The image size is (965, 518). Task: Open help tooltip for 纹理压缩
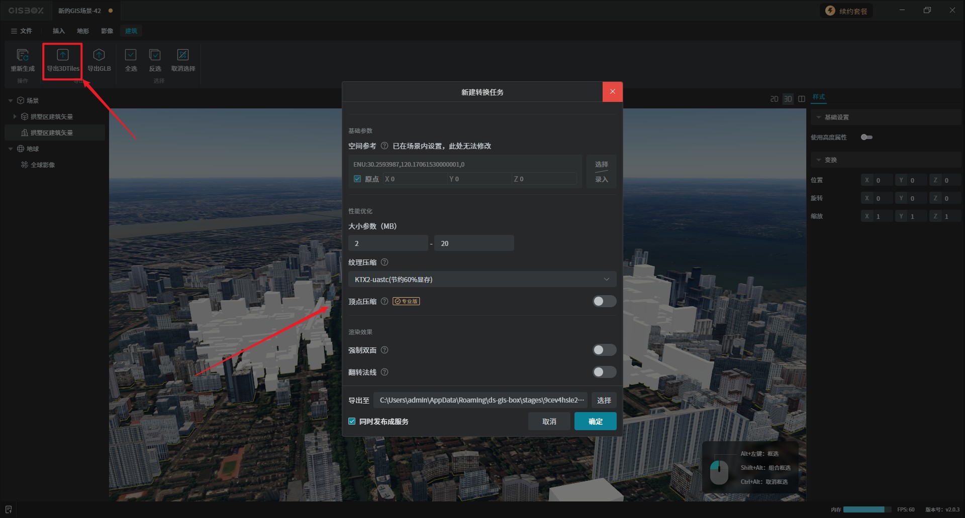pos(384,262)
